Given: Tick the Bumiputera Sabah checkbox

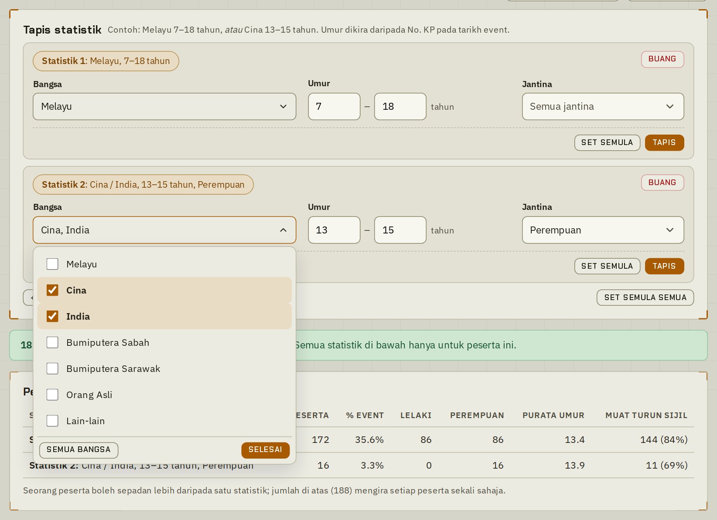Looking at the screenshot, I should pos(52,342).
